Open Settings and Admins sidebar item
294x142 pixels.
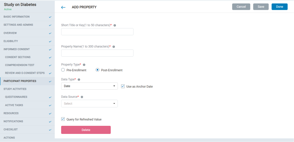18,25
